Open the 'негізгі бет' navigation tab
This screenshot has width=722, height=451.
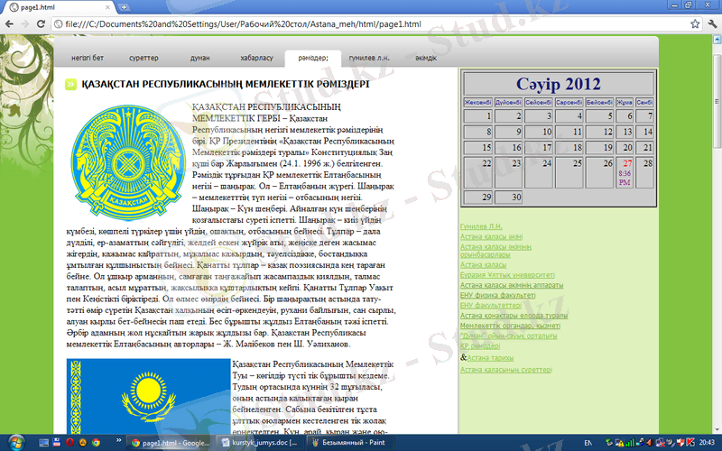(88, 58)
